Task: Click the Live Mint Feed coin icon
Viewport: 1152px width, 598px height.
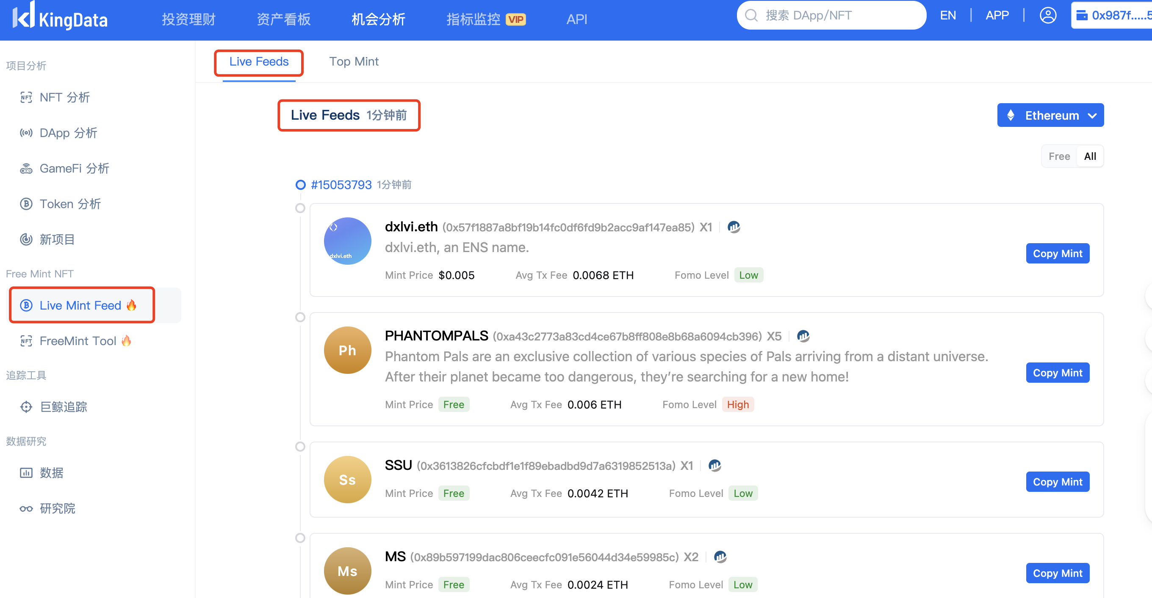Action: pyautogui.click(x=26, y=305)
